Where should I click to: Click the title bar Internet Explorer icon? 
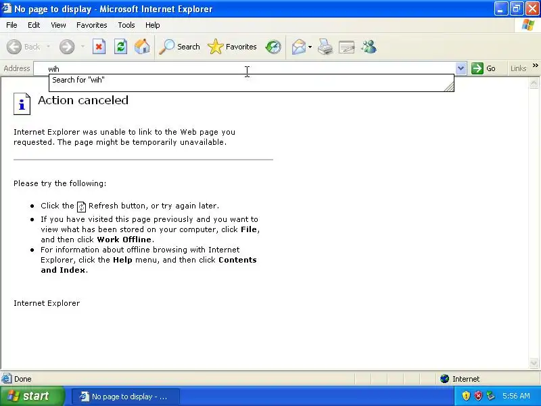(6, 8)
